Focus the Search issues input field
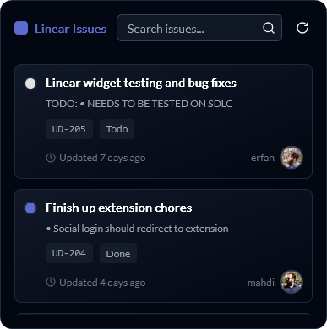 (199, 28)
